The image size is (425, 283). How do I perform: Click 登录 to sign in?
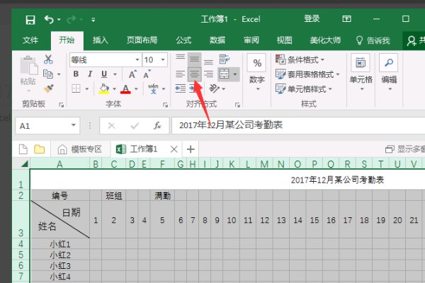[312, 18]
